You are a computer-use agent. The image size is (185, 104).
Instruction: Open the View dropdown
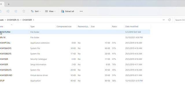pos(50,11)
